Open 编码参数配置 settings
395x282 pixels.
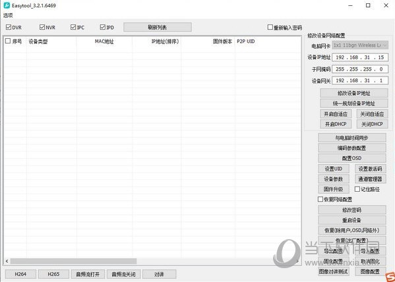352,148
